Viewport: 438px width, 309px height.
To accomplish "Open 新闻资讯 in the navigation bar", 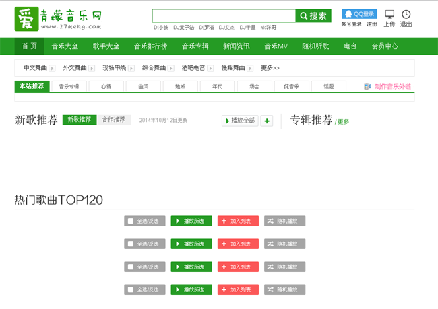I will [x=237, y=46].
